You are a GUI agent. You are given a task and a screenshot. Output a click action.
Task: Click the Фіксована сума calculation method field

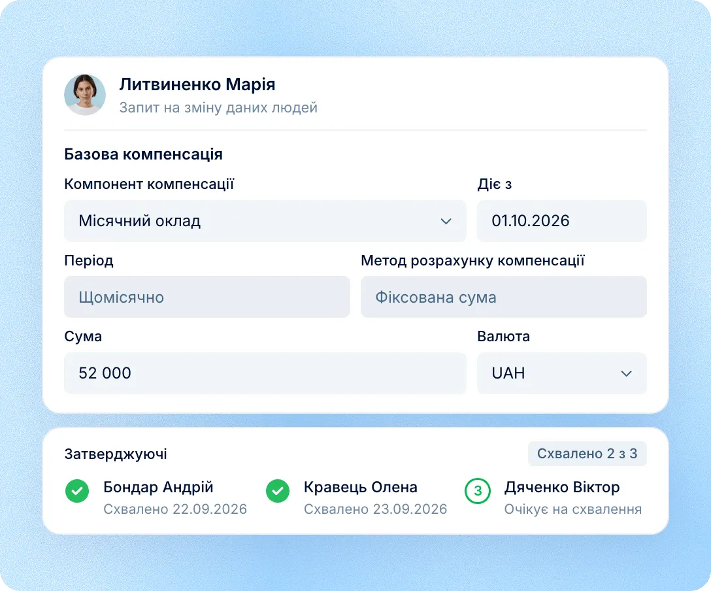click(x=504, y=297)
